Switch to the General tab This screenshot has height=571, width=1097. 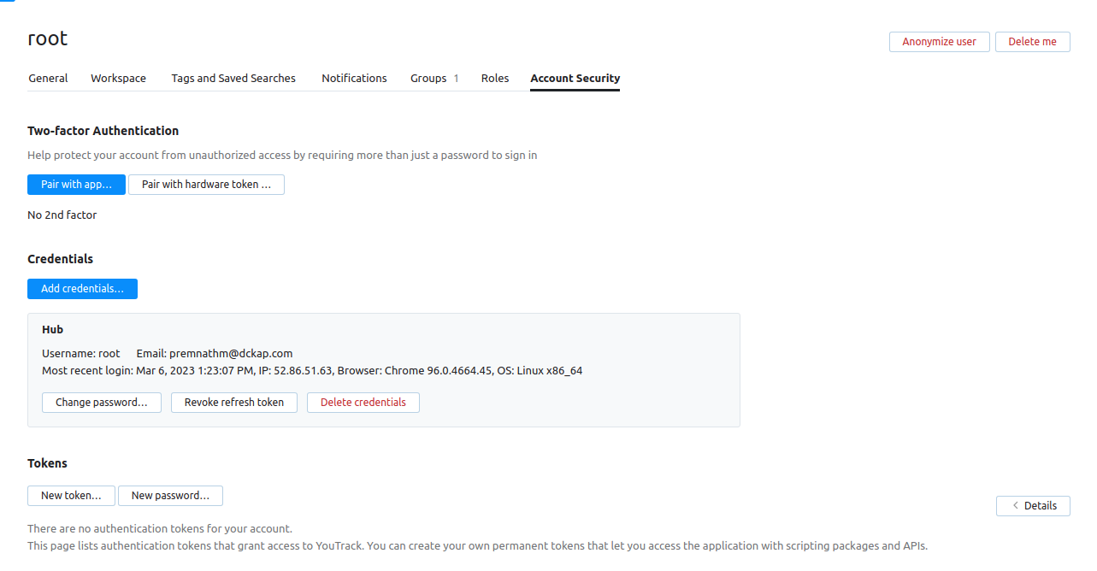coord(48,78)
